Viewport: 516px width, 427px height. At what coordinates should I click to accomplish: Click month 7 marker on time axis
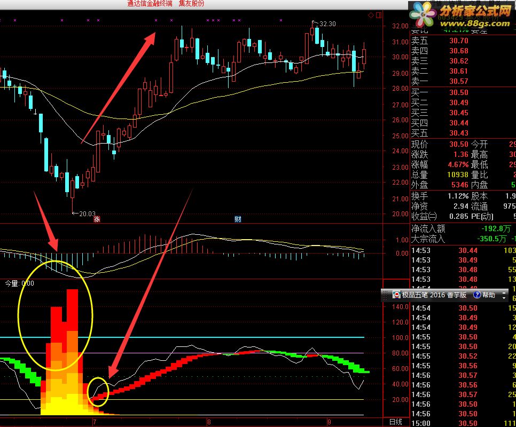coord(95,422)
